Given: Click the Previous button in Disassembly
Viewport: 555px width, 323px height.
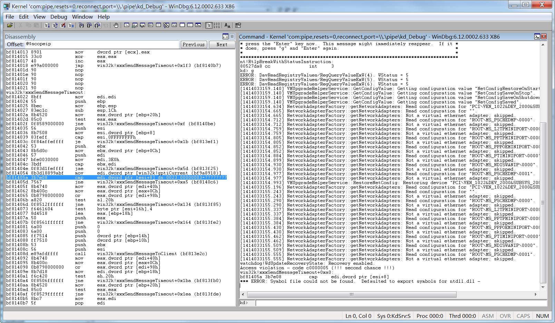Looking at the screenshot, I should click(x=194, y=44).
